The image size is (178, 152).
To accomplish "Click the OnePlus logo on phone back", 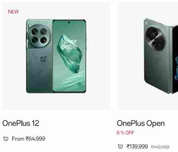I will point(43,59).
